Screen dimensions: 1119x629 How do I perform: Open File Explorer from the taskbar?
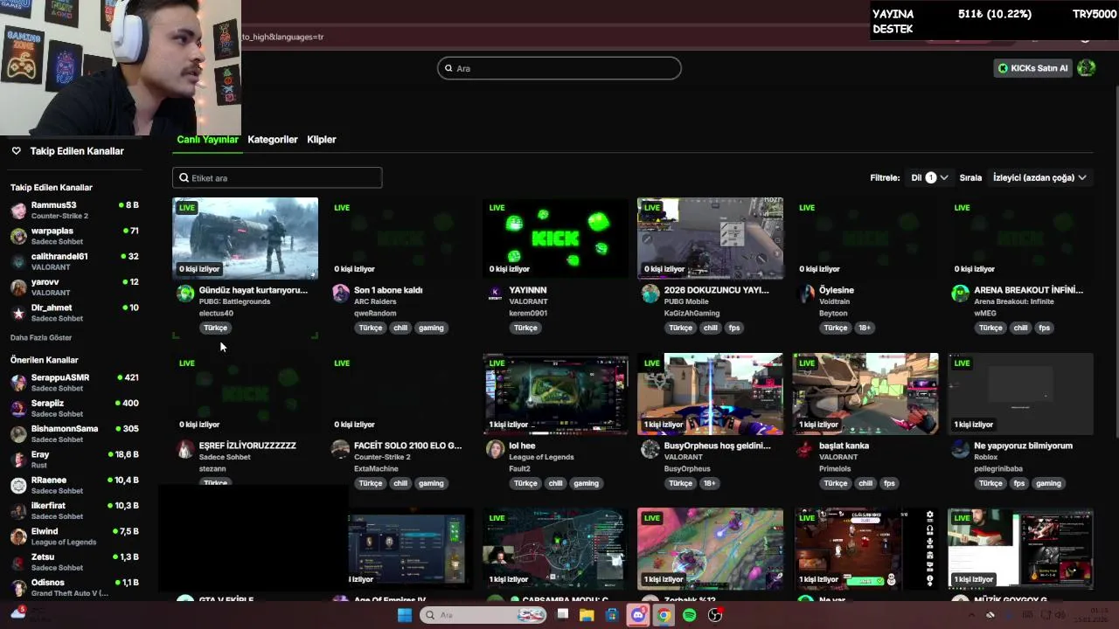point(587,615)
